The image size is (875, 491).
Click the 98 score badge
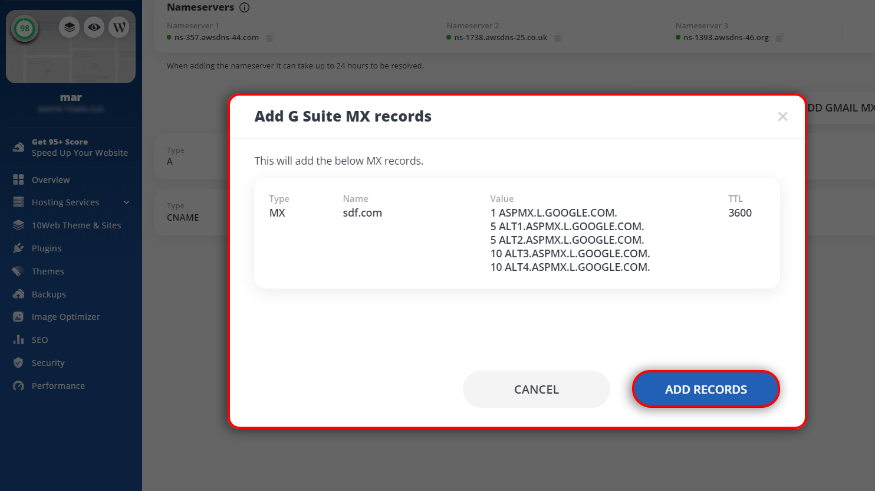[x=25, y=28]
